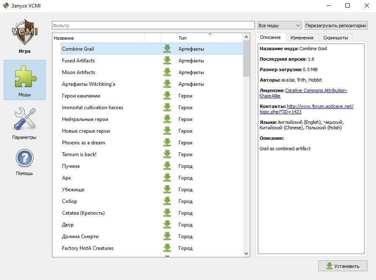Click download icon for Tarnum is back!
The height and width of the screenshot is (280, 376).
167,154
